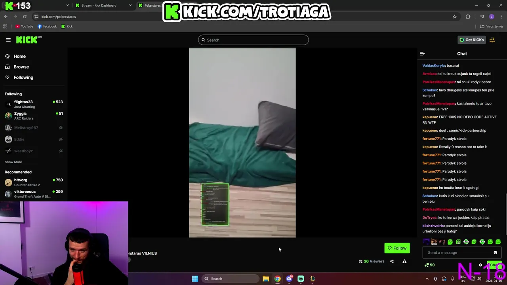This screenshot has width=507, height=285.
Task: Click the microphone tray icon
Action: click(453, 279)
